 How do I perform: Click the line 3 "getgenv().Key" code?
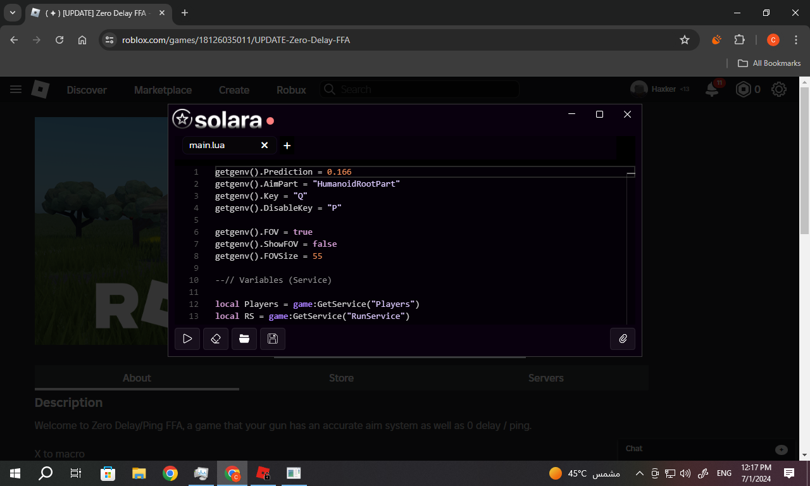pos(261,196)
